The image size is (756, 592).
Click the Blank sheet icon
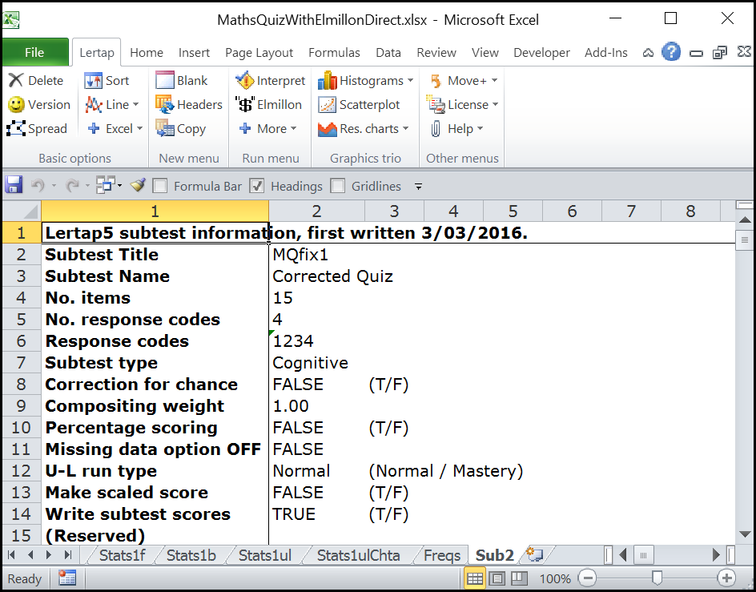pos(165,80)
